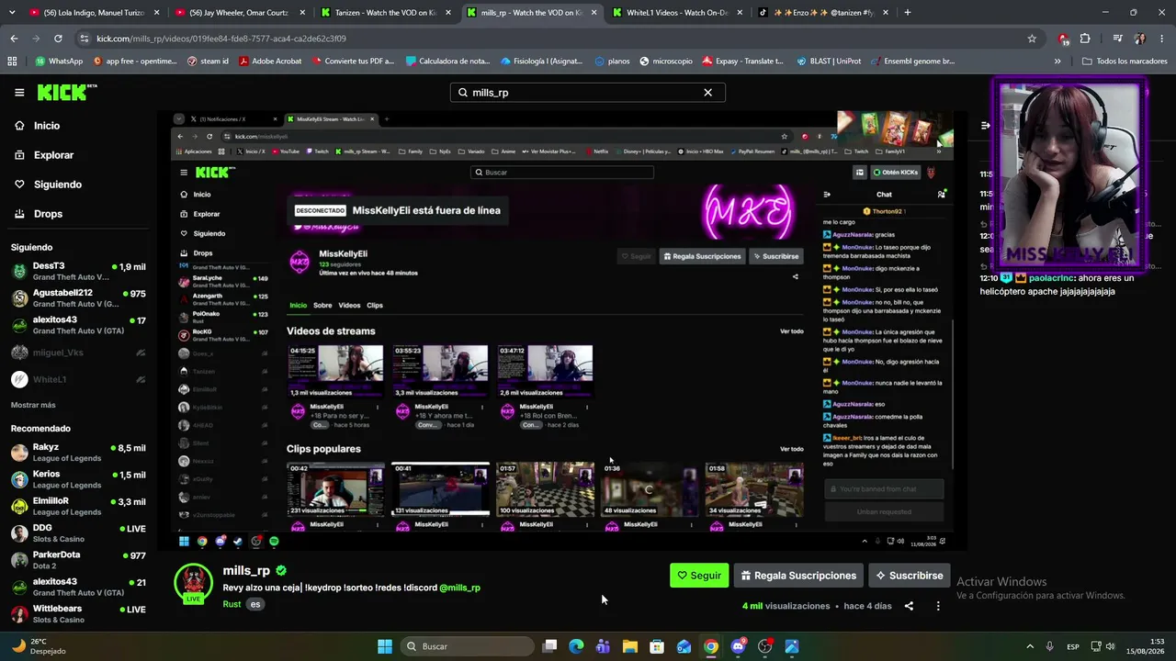Click the address bar URL
Image resolution: width=1176 pixels, height=661 pixels.
tap(221, 39)
